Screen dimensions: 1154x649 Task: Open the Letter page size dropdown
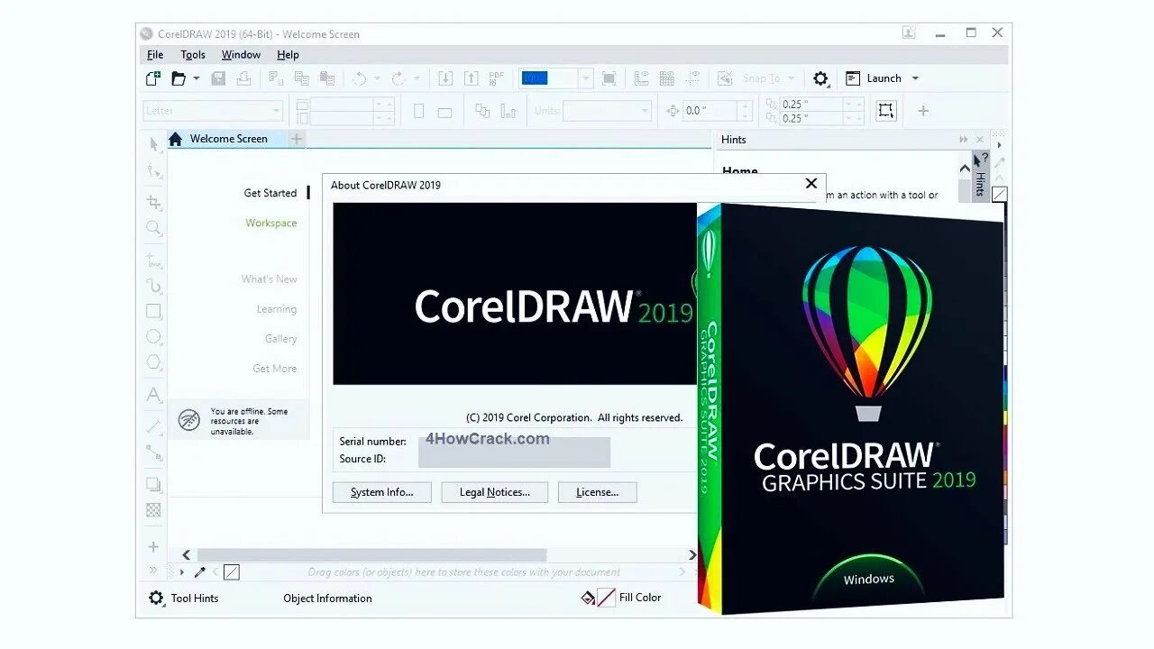click(278, 110)
